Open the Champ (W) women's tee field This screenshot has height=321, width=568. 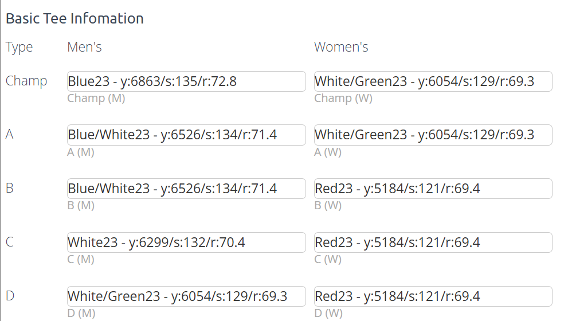click(433, 81)
